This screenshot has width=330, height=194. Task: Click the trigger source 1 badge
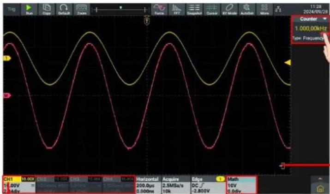[220, 179]
